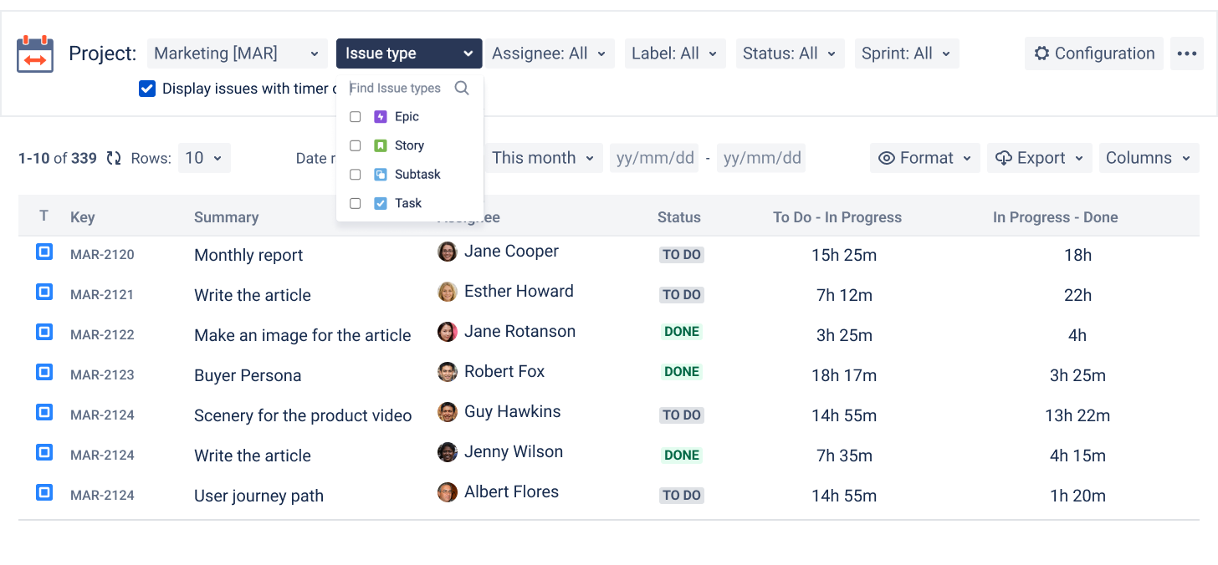Click the calendar app logo top left
The height and width of the screenshot is (565, 1218).
(x=34, y=53)
